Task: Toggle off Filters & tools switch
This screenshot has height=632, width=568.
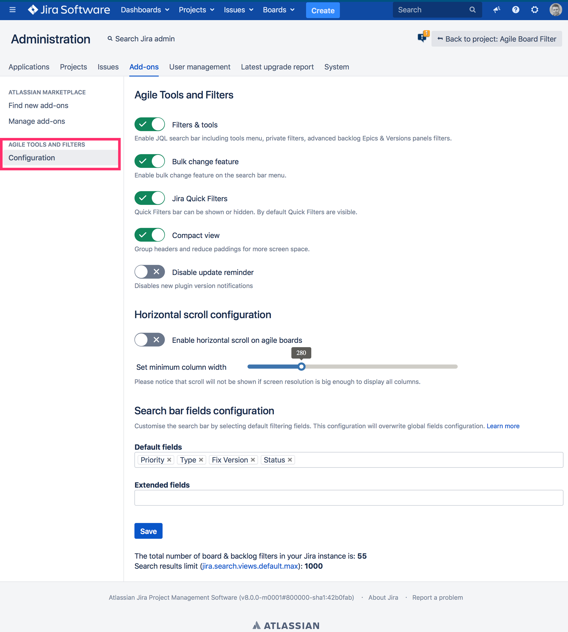Action: [x=149, y=124]
